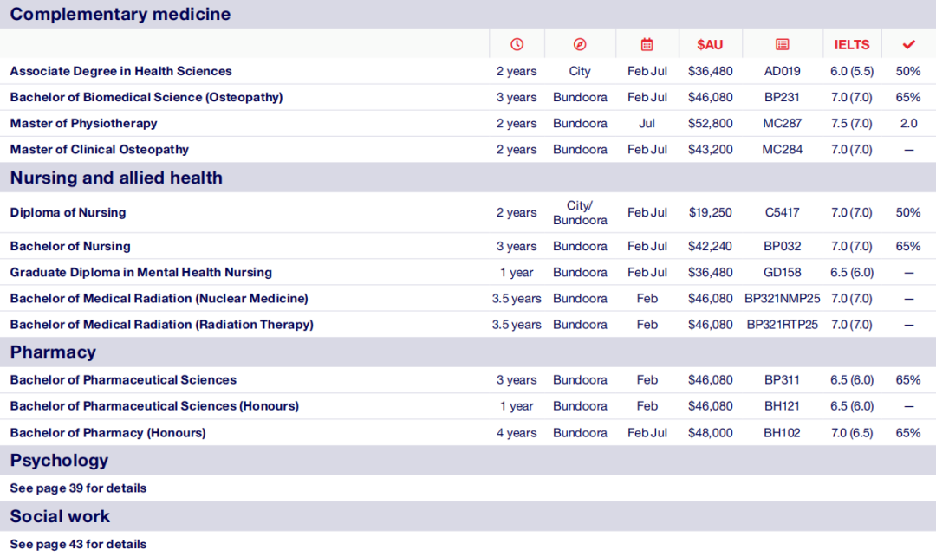This screenshot has height=556, width=936.
Task: Click the $42,240 Bachelor of Nursing fee
Action: (x=711, y=246)
